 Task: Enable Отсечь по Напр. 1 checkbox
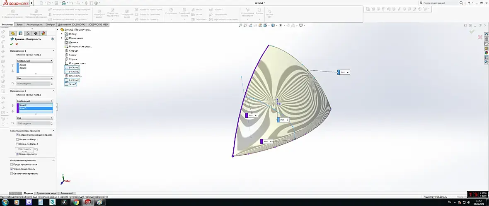(17, 139)
